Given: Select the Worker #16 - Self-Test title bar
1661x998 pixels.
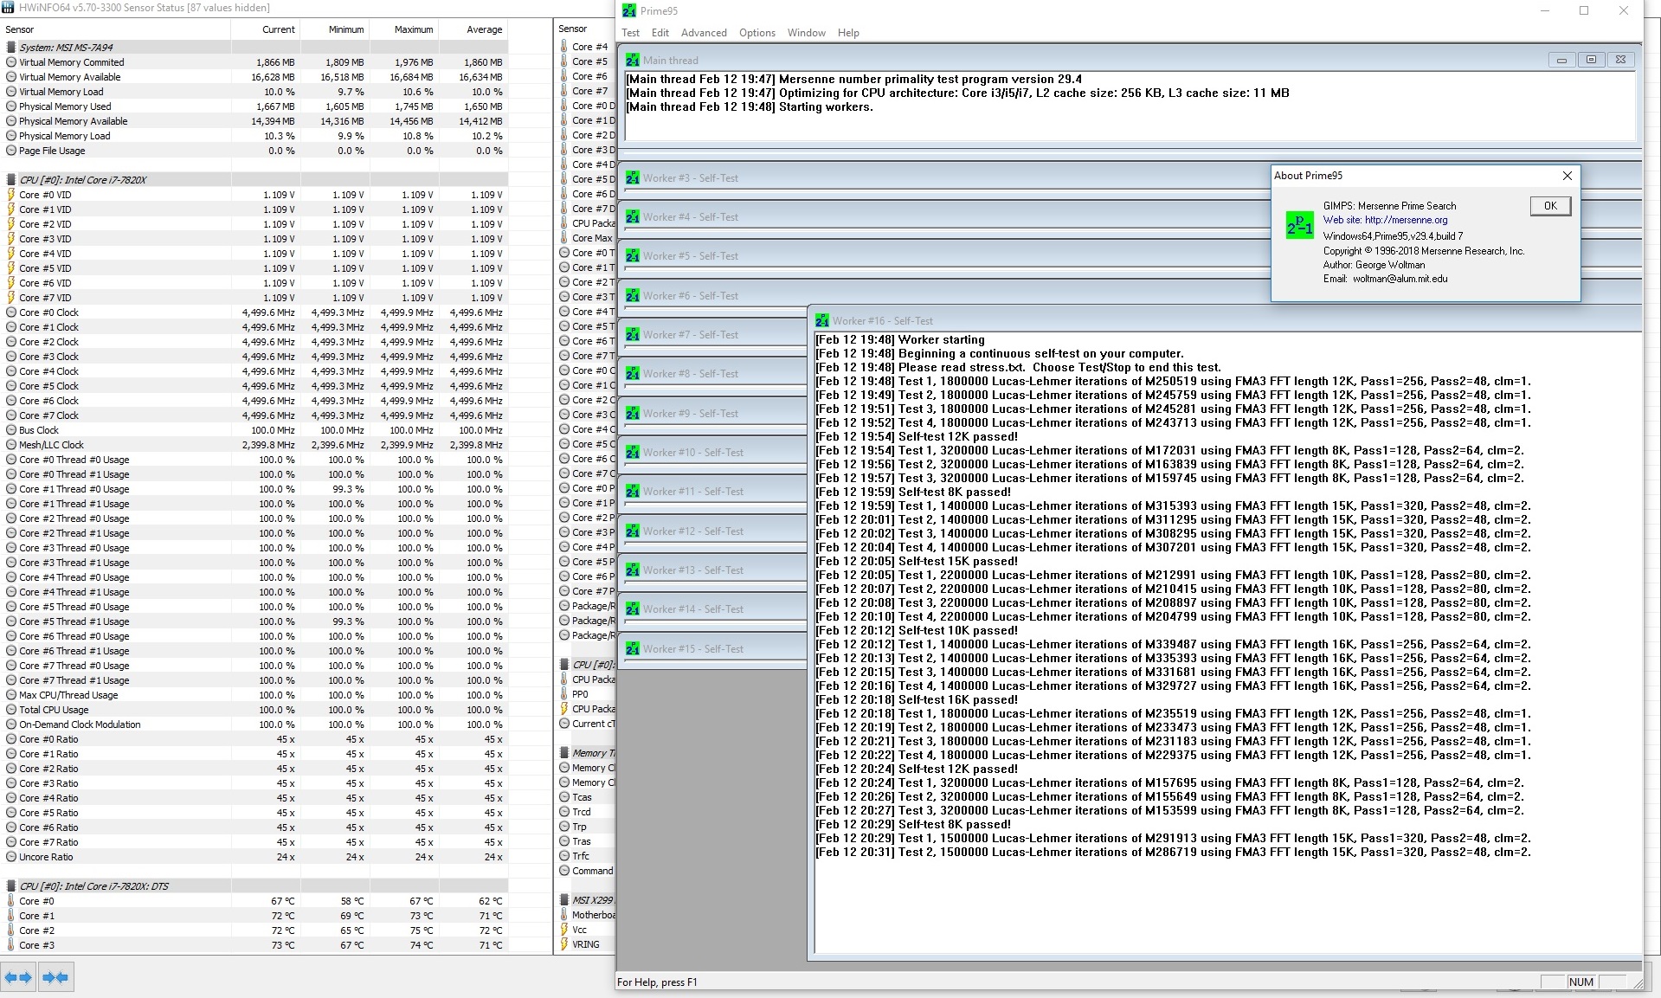Looking at the screenshot, I should tap(1225, 321).
